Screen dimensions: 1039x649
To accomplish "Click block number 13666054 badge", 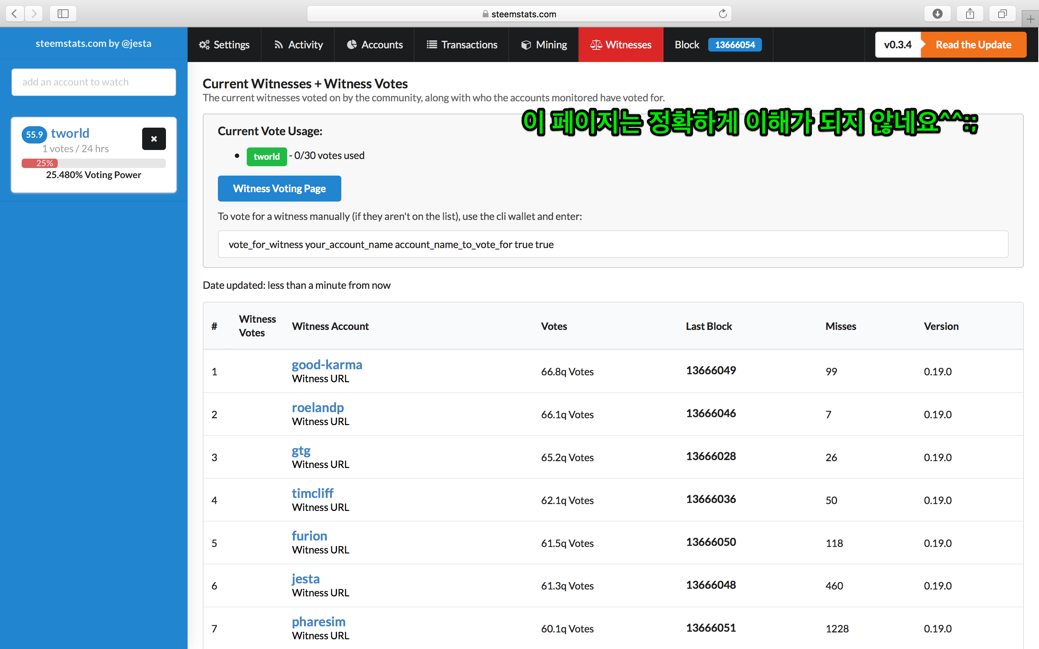I will point(735,45).
